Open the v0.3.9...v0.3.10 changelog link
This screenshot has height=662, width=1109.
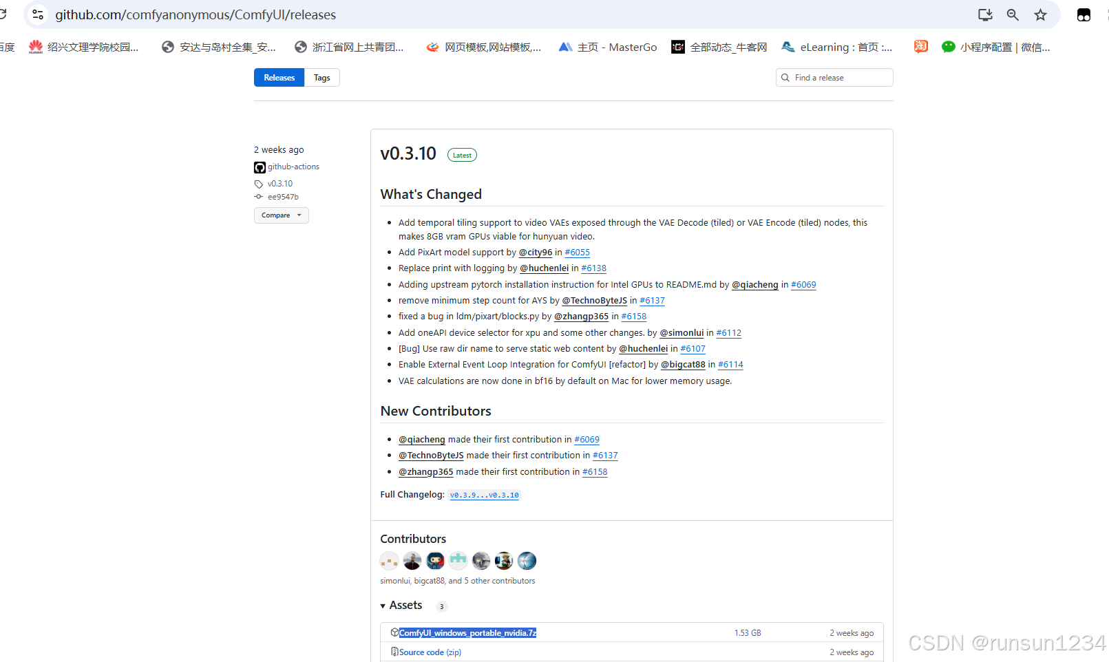pos(485,495)
